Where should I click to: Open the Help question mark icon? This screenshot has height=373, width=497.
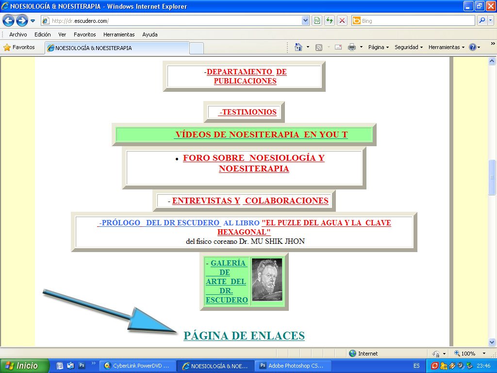[472, 47]
